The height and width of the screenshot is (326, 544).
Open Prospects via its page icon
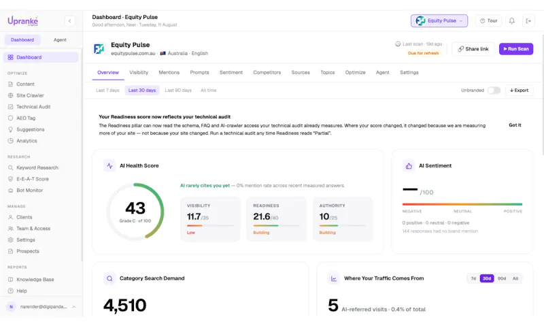point(10,251)
